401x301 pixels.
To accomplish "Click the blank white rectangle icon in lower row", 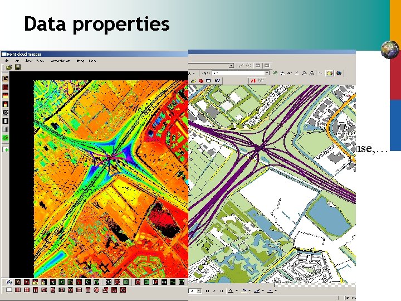I will [9, 290].
